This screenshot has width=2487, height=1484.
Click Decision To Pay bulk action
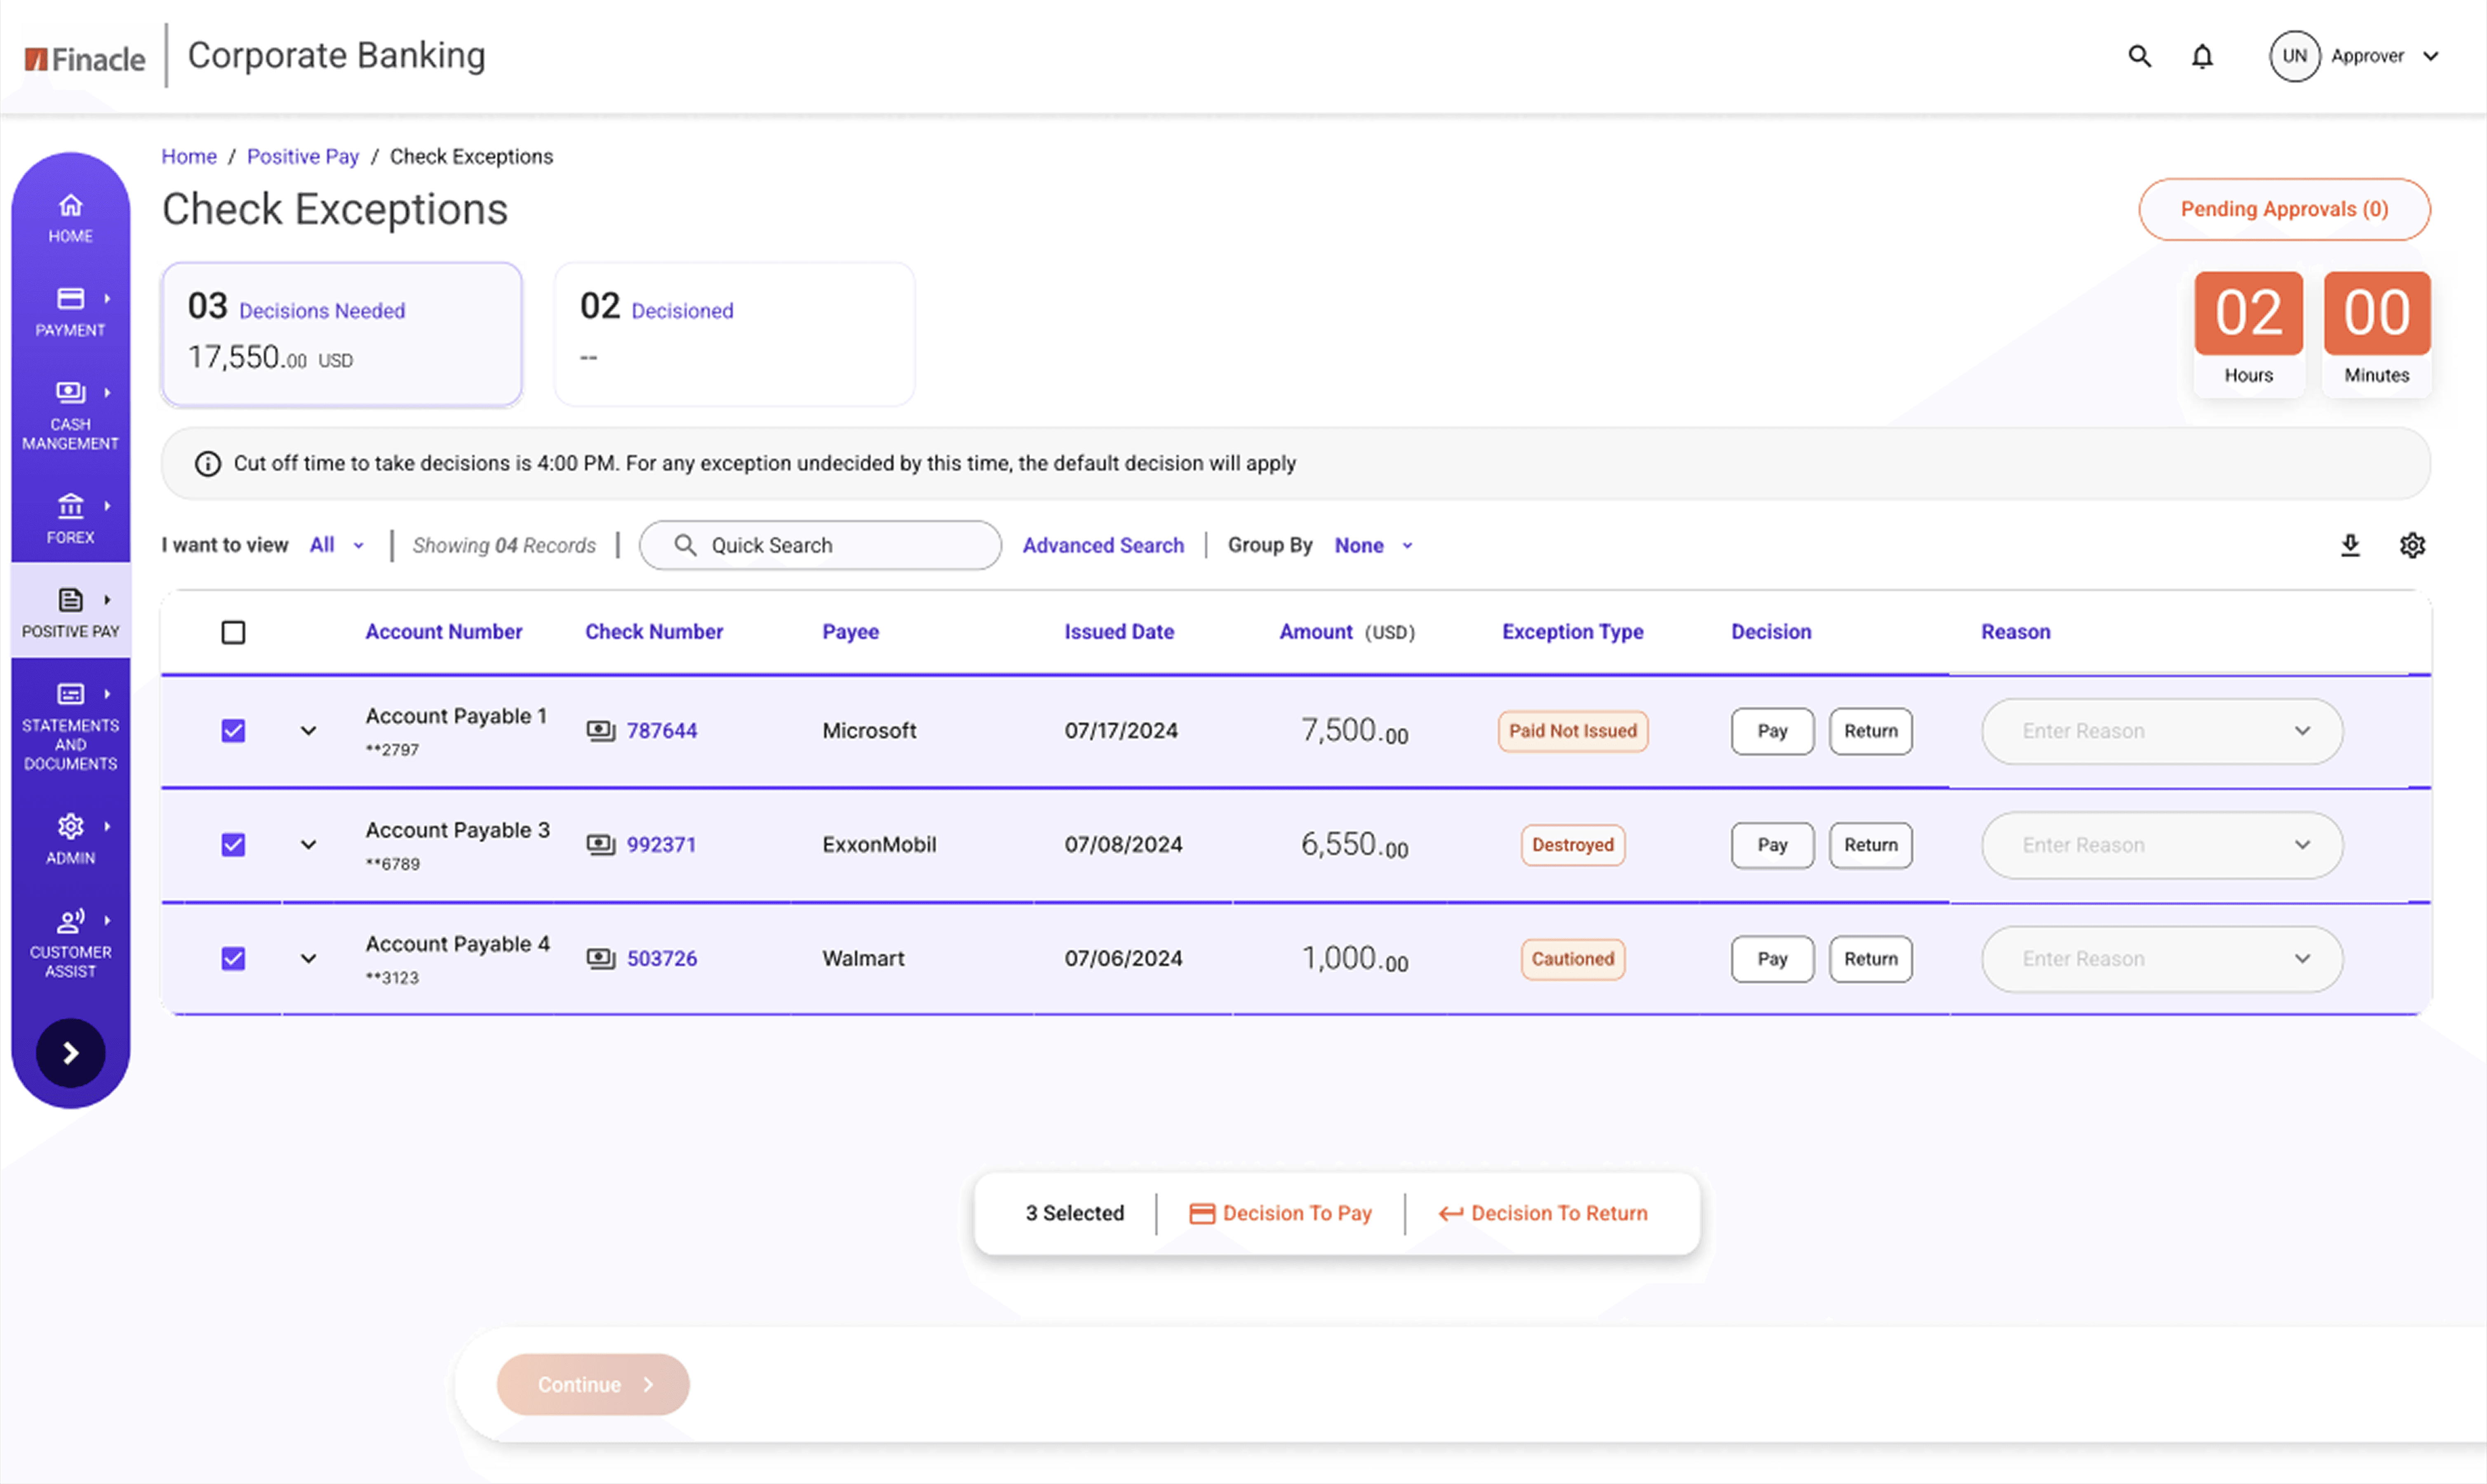click(x=1280, y=1213)
